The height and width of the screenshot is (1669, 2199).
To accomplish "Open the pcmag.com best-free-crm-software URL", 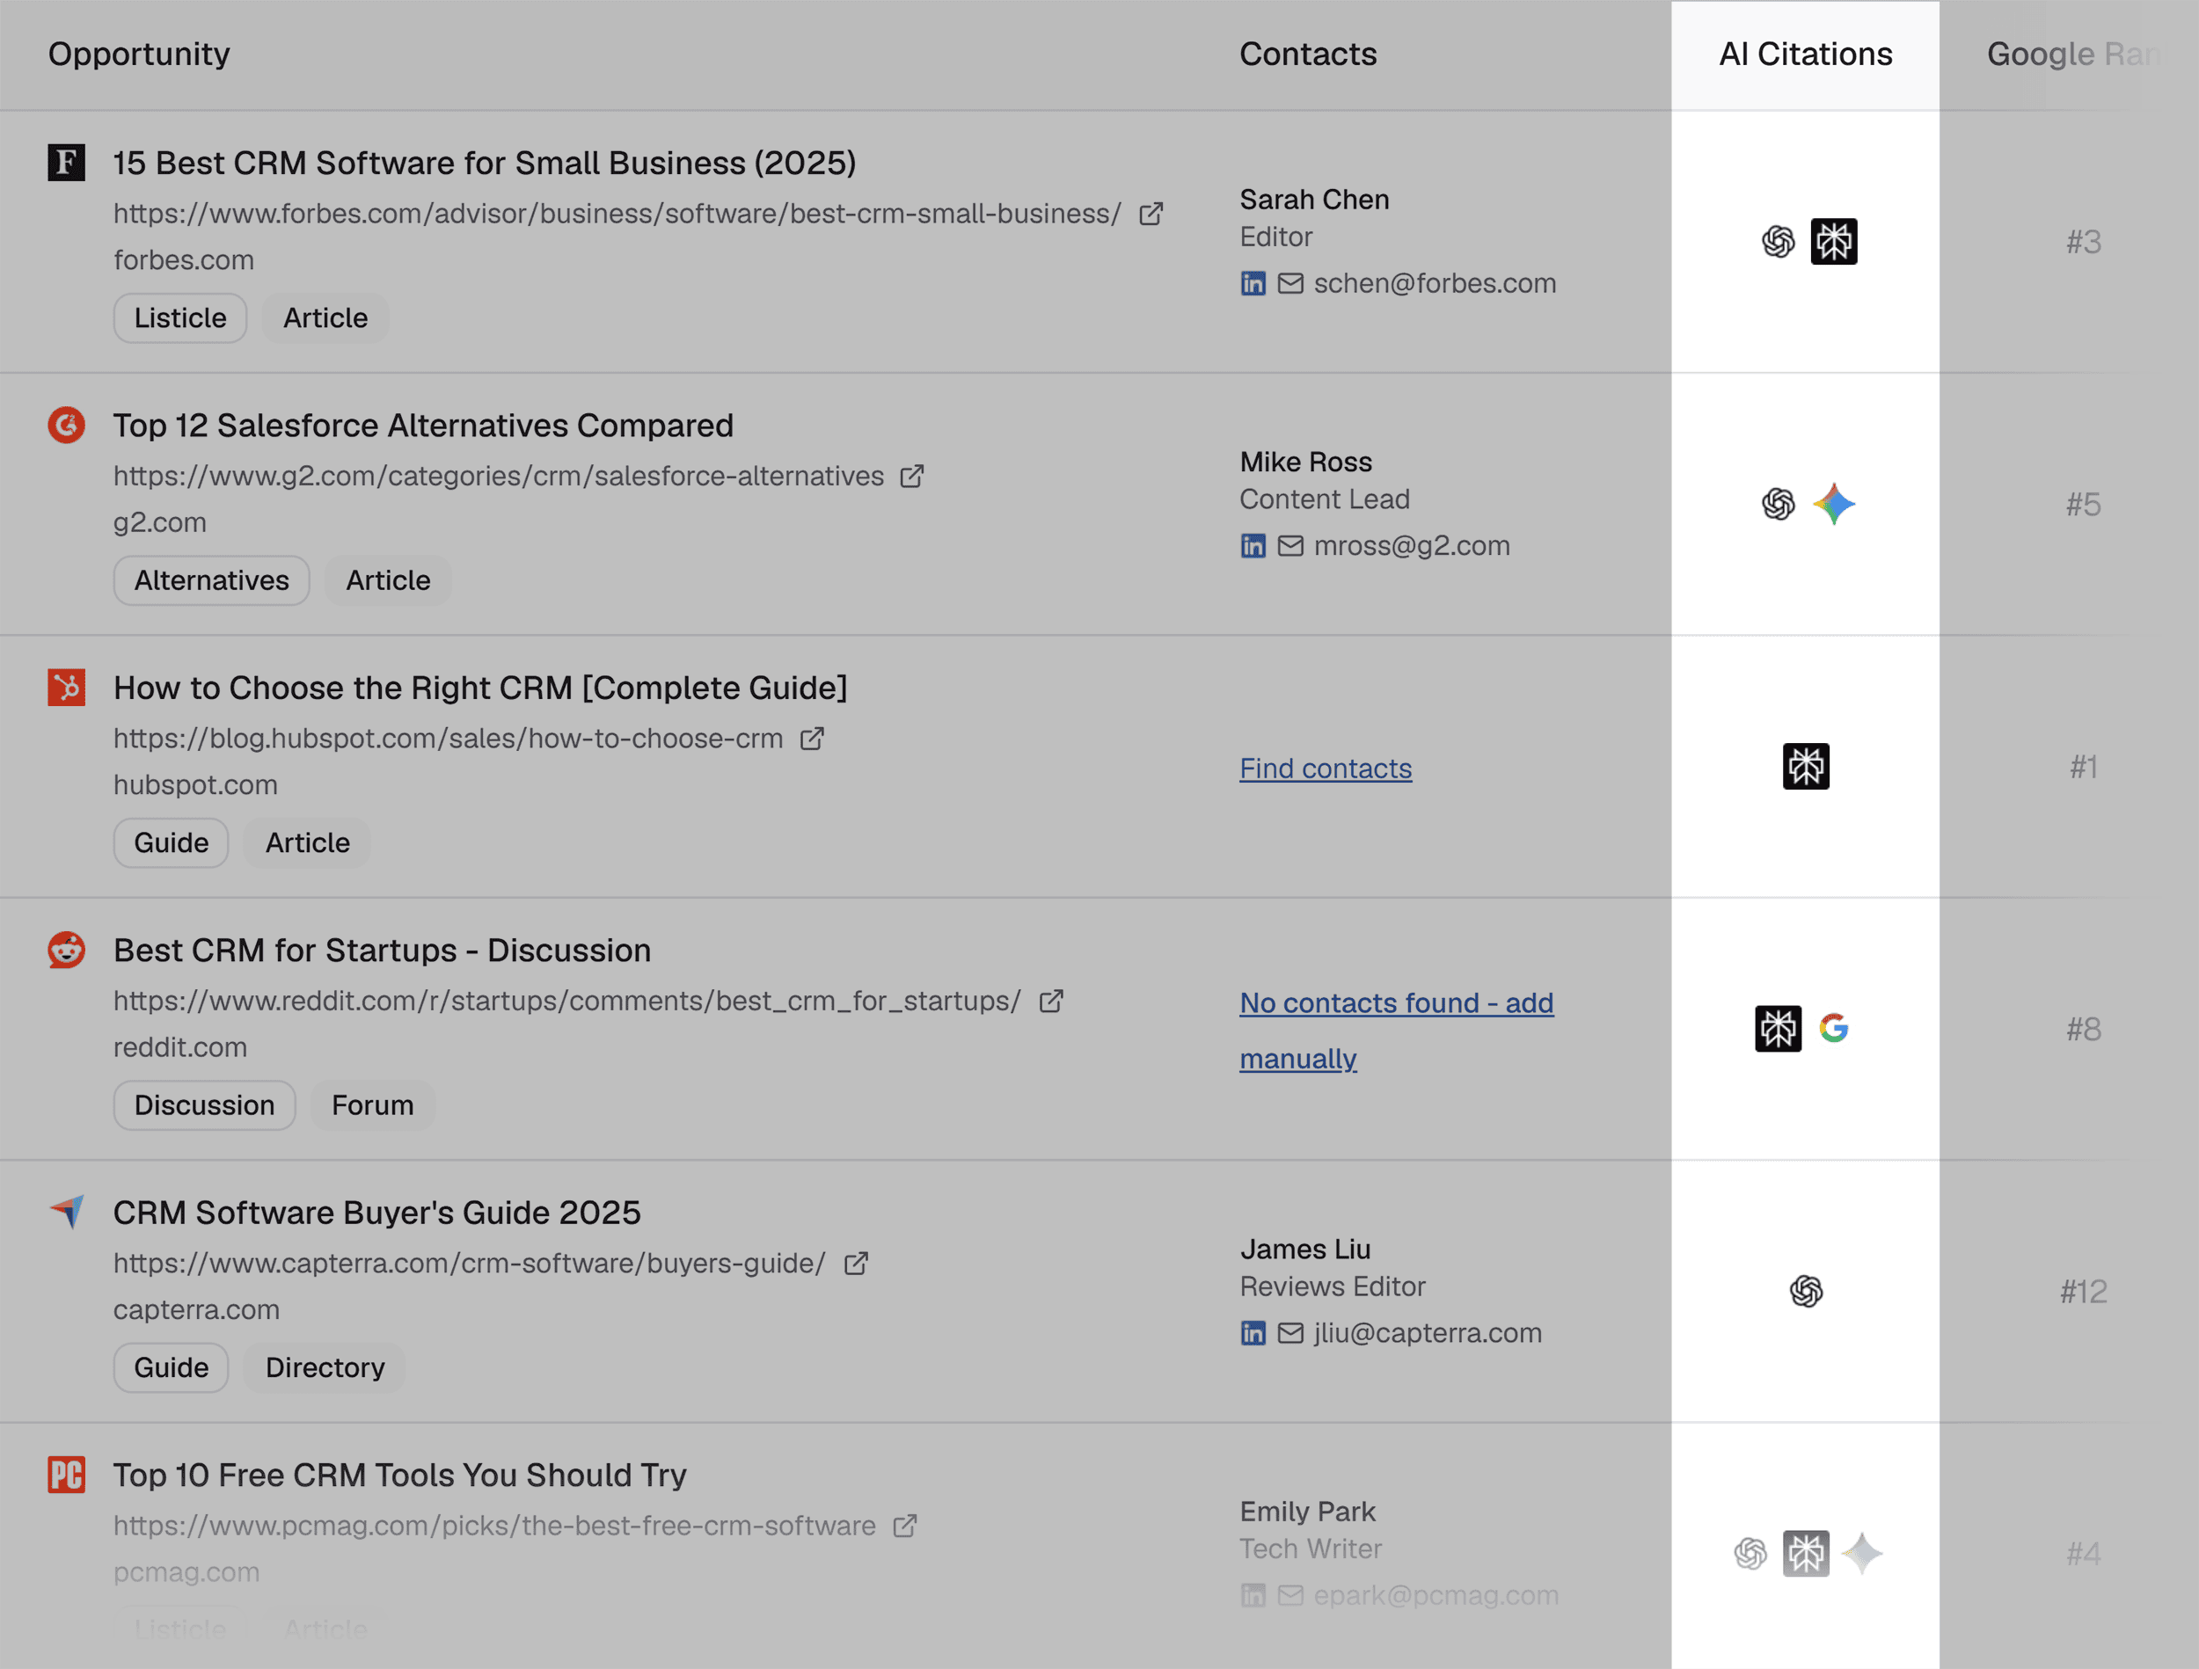I will [495, 1526].
